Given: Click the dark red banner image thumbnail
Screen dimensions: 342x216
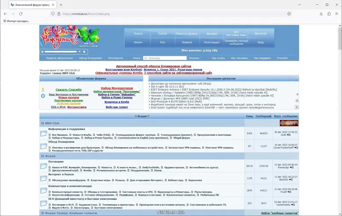Looking at the screenshot, I should coord(289,123).
